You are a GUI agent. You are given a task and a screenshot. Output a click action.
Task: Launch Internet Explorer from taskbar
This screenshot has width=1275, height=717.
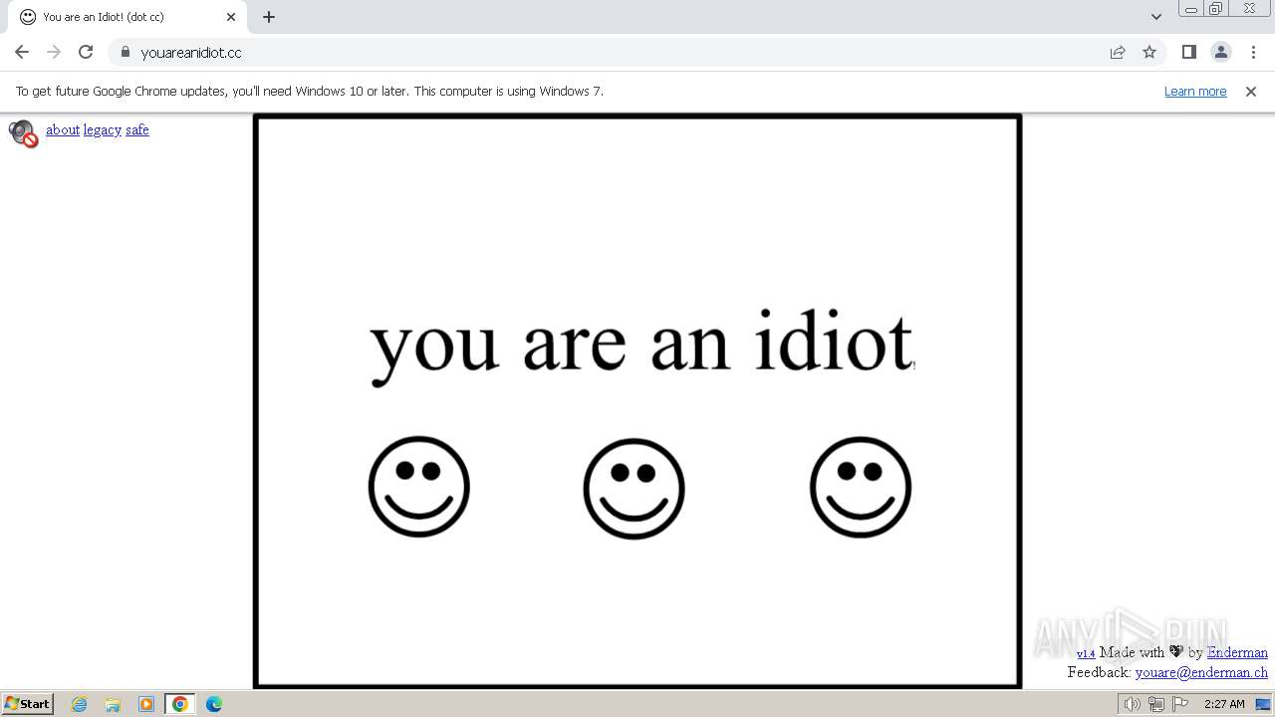coord(80,704)
